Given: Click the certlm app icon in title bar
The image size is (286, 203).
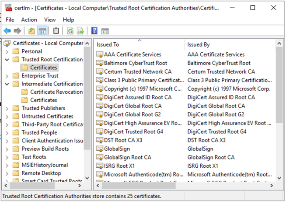Looking at the screenshot, I should (x=9, y=8).
